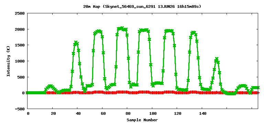Click the 2000 y-axis tick label
This screenshot has width=264, height=123.
[20, 29]
